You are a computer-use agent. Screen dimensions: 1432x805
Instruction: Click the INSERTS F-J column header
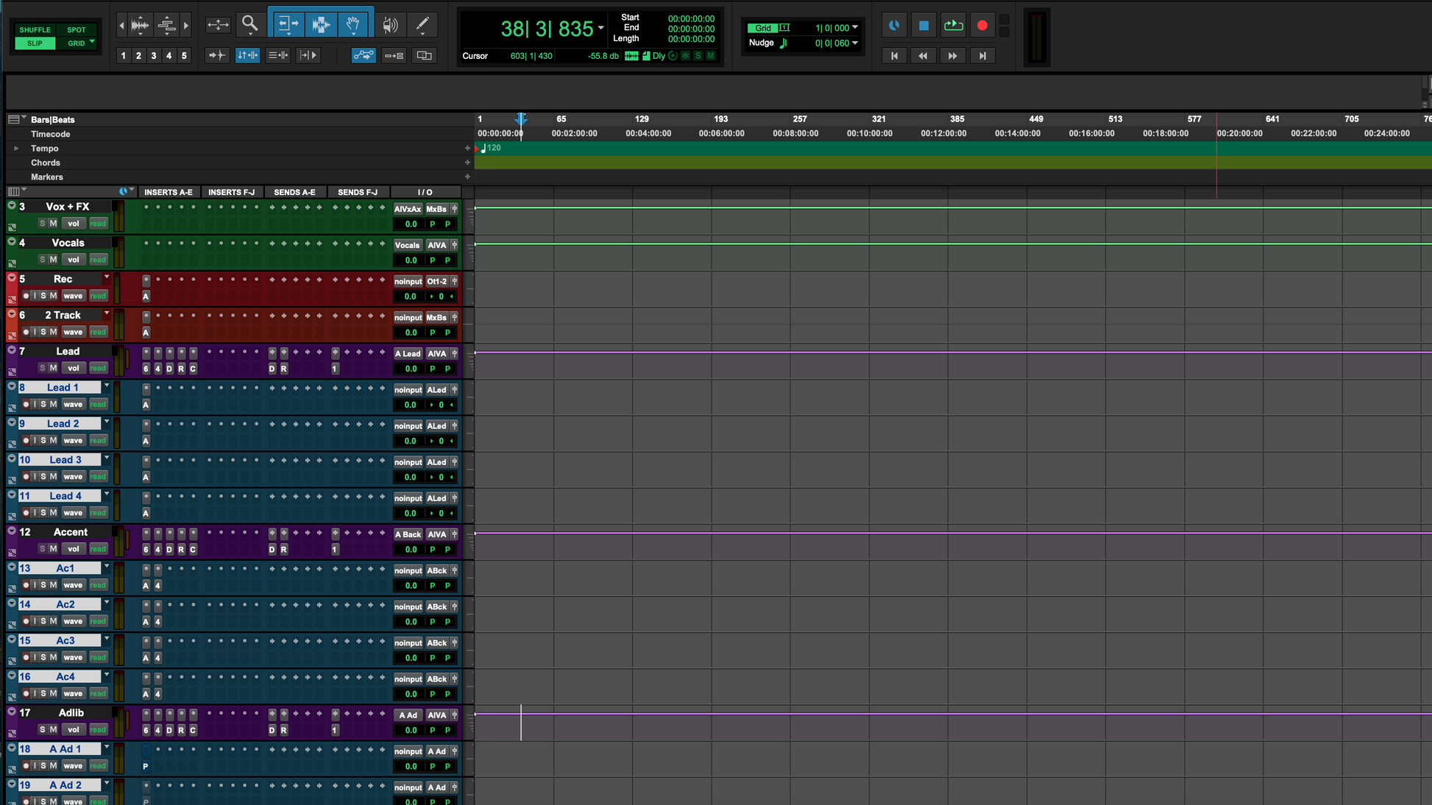tap(231, 192)
